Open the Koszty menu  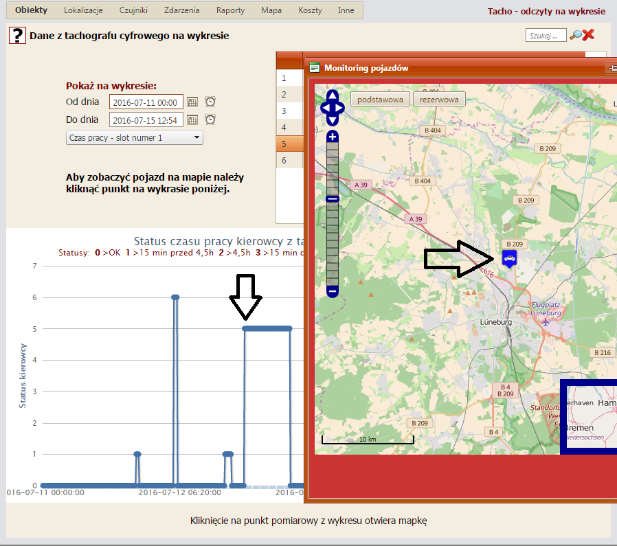(310, 10)
